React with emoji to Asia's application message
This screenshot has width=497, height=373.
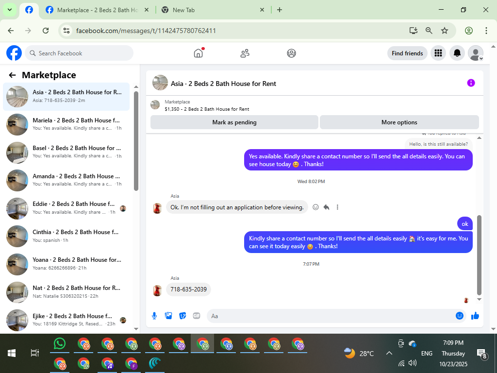click(x=315, y=207)
